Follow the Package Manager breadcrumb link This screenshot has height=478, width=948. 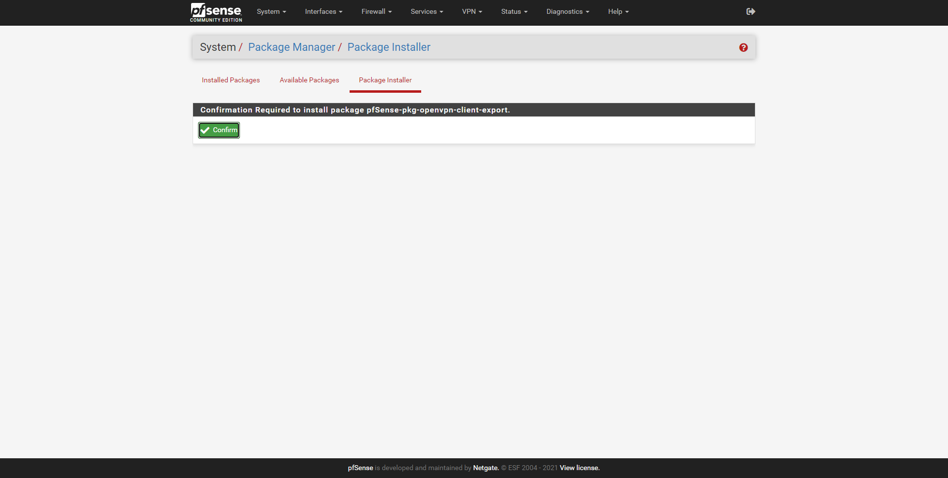(x=291, y=47)
